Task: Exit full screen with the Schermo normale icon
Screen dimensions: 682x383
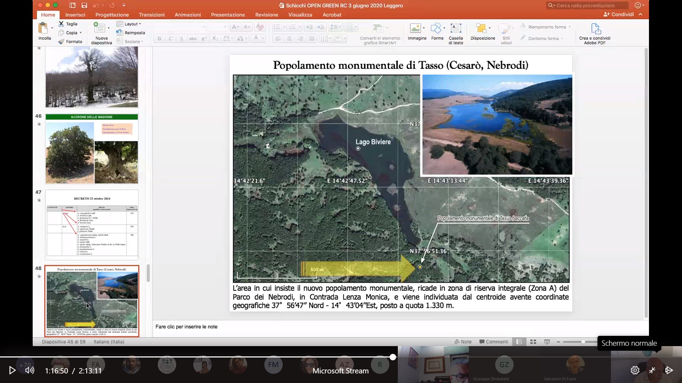Action: pyautogui.click(x=652, y=370)
